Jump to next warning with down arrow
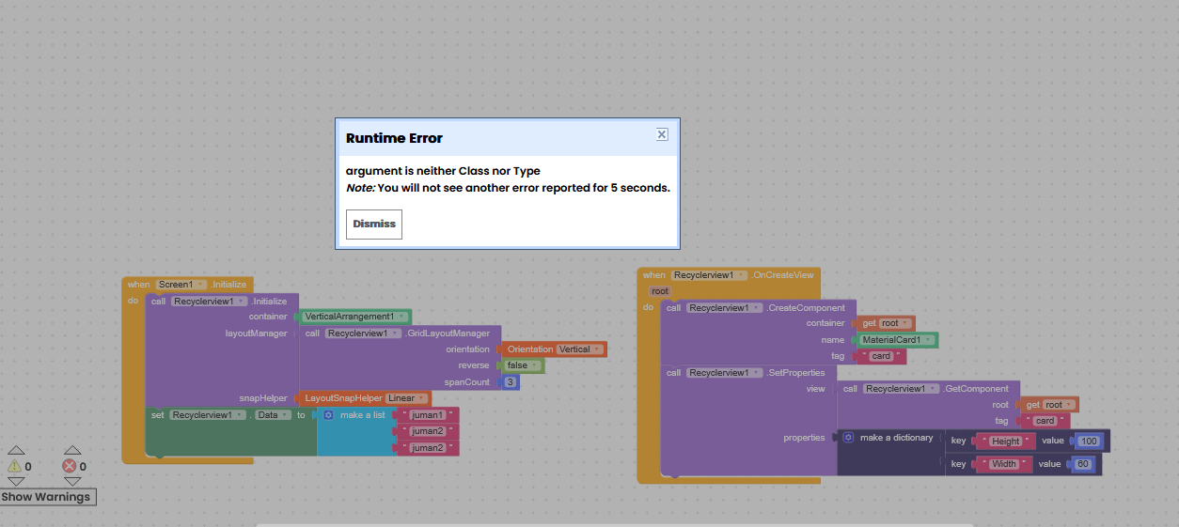Screen dimensions: 1179x527 [16, 481]
